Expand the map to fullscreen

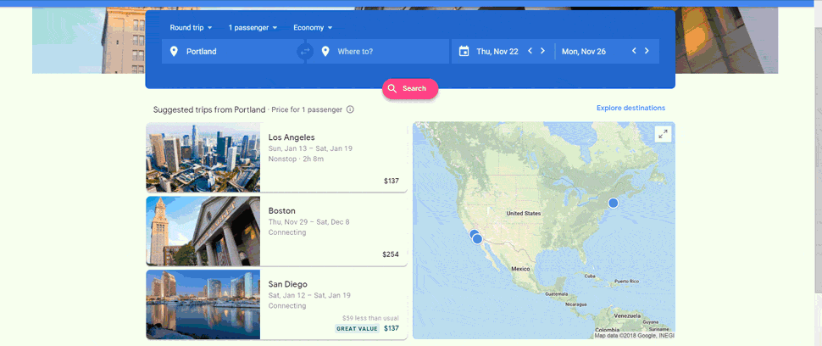point(664,134)
